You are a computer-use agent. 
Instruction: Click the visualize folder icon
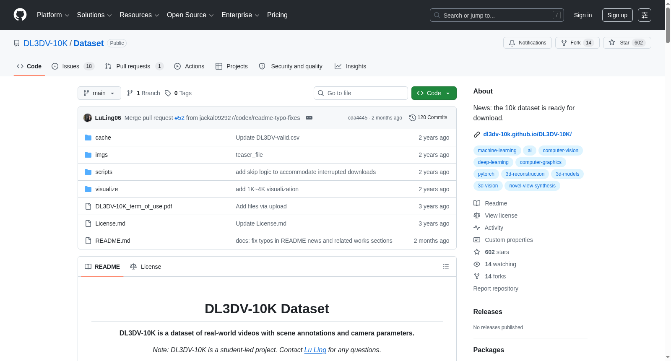88,189
